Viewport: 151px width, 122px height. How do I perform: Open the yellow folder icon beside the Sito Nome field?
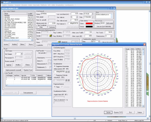(59, 42)
